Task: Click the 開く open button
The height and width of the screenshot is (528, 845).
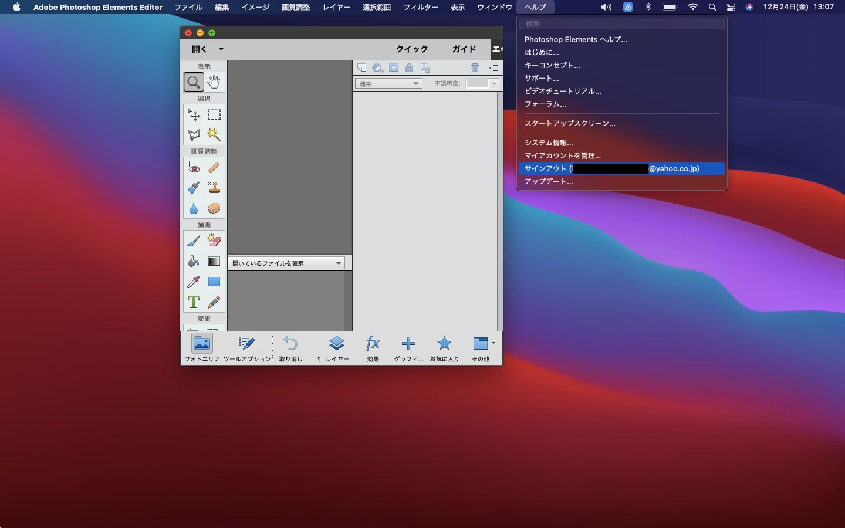Action: [x=200, y=49]
